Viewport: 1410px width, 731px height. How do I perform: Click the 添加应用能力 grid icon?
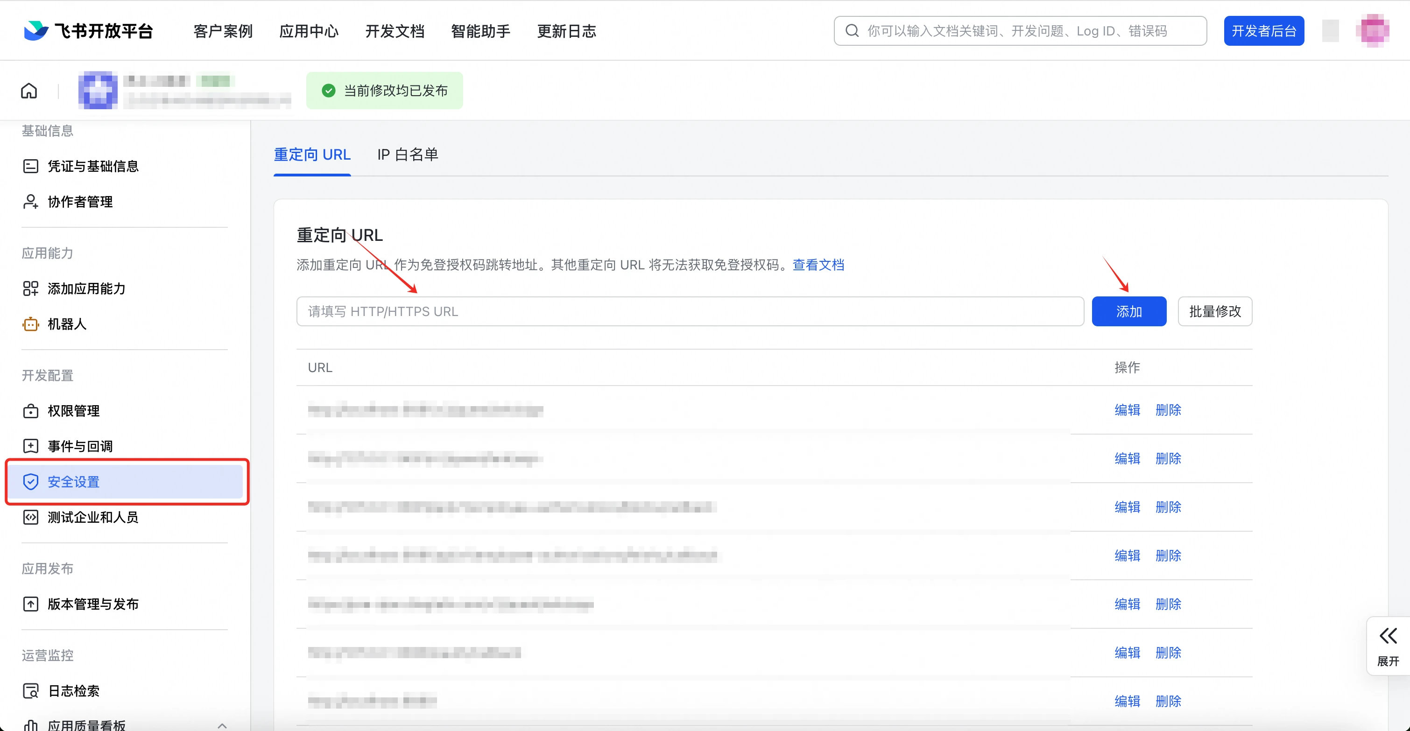[x=31, y=288]
